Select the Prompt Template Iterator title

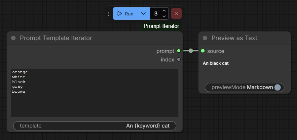(56, 38)
